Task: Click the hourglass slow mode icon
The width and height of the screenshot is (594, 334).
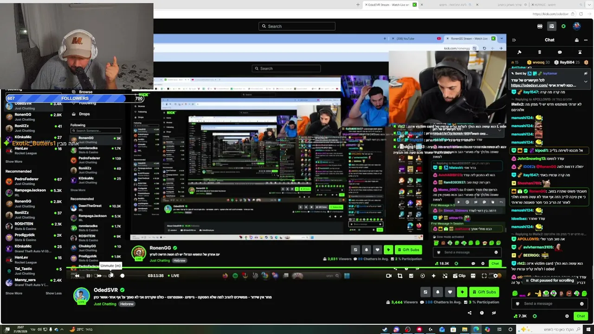Action: pyautogui.click(x=580, y=52)
